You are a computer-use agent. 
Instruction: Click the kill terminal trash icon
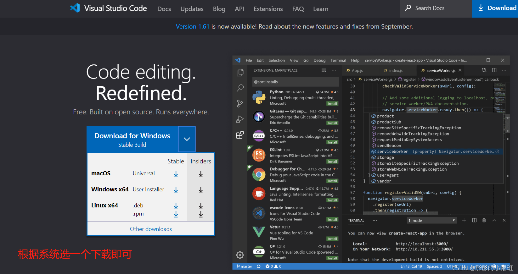(x=484, y=220)
